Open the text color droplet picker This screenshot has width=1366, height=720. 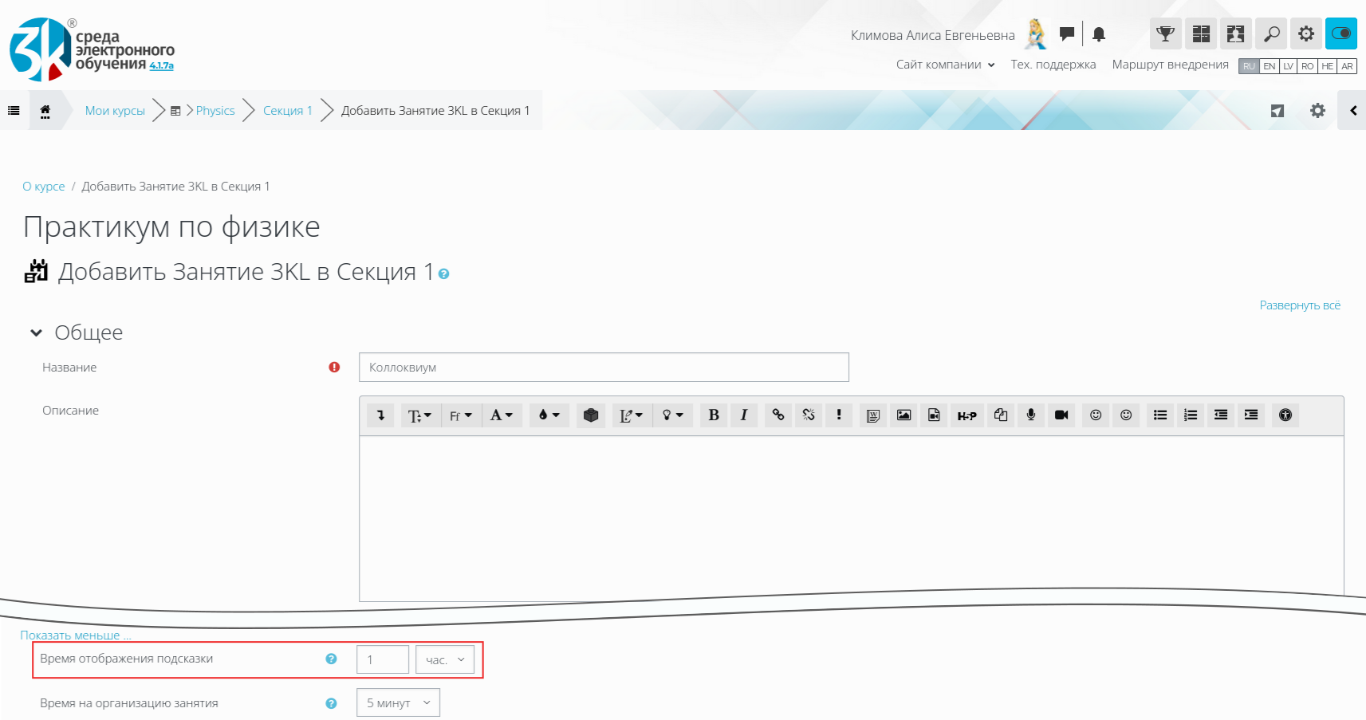549,415
